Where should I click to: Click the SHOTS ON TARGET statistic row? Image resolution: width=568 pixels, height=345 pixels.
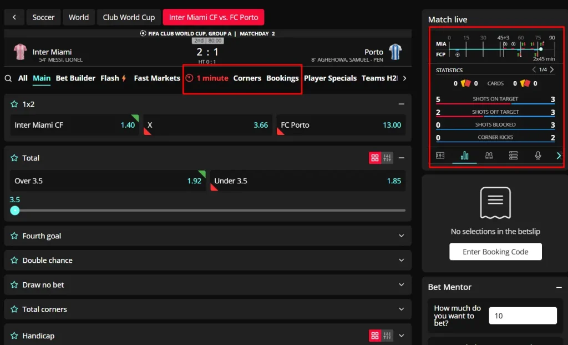[495, 99]
